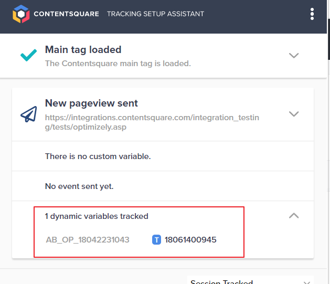Select the AB_OP_18042231043 variable name
The width and height of the screenshot is (330, 284).
coord(88,240)
